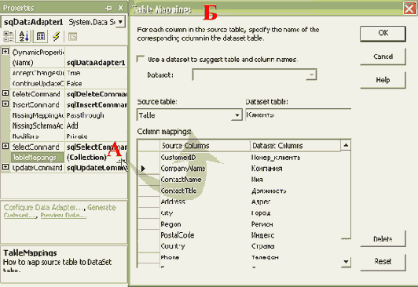Viewport: 418px width, 287px height.
Task: Click the Компания dataset column cell
Action: (x=295, y=169)
